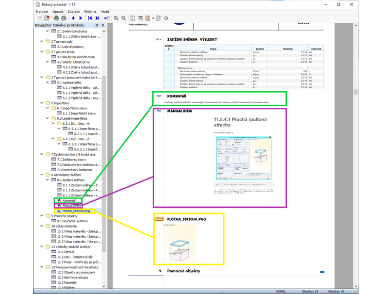Collapse the 3 Typy pro uzly node

(42, 41)
